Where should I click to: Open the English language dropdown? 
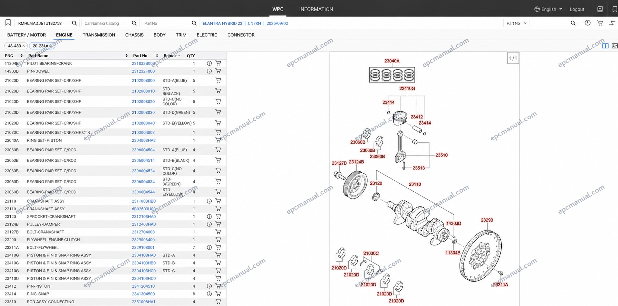click(x=548, y=9)
